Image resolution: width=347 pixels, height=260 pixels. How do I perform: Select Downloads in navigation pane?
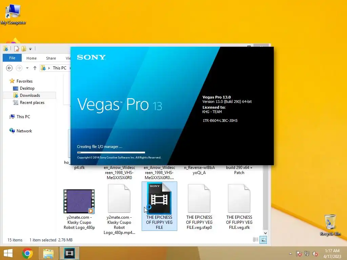coord(29,95)
